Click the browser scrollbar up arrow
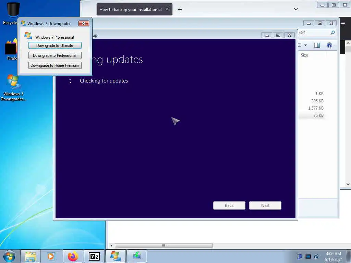Image resolution: width=351 pixels, height=263 pixels. (348, 43)
